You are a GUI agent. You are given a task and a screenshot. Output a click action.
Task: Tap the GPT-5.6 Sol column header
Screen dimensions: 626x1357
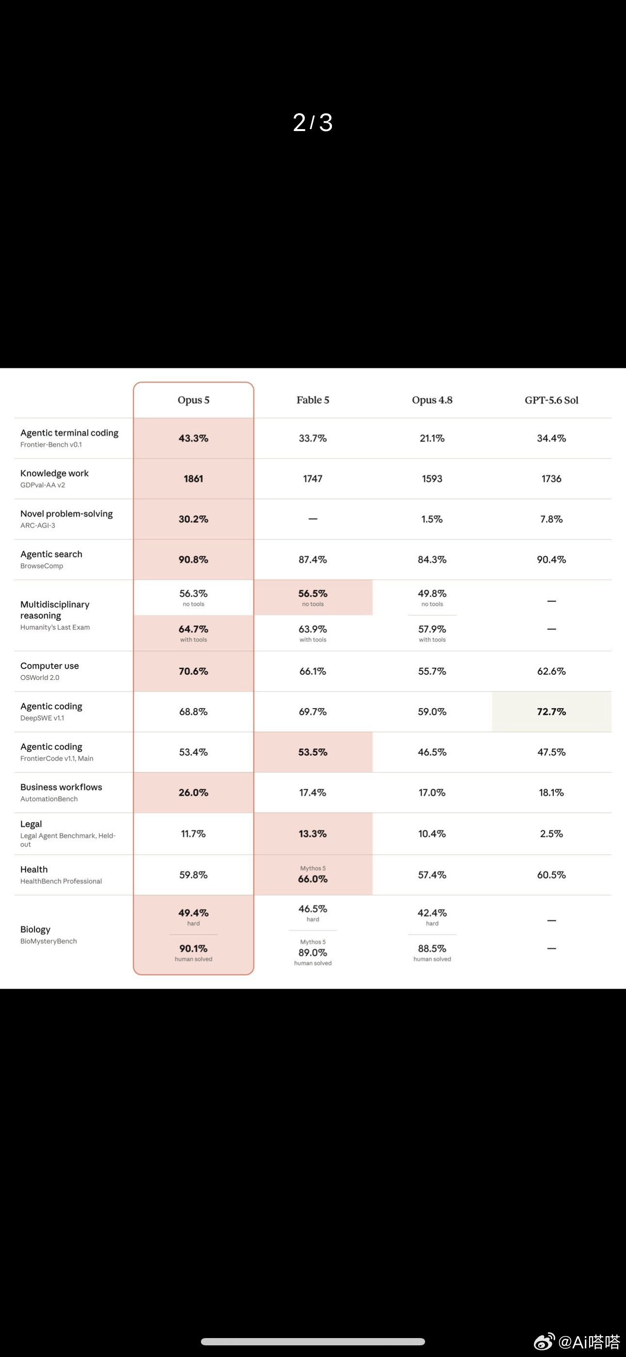(552, 400)
